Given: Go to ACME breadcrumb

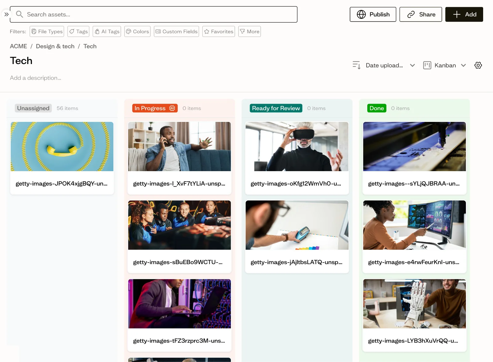Looking at the screenshot, I should (18, 46).
